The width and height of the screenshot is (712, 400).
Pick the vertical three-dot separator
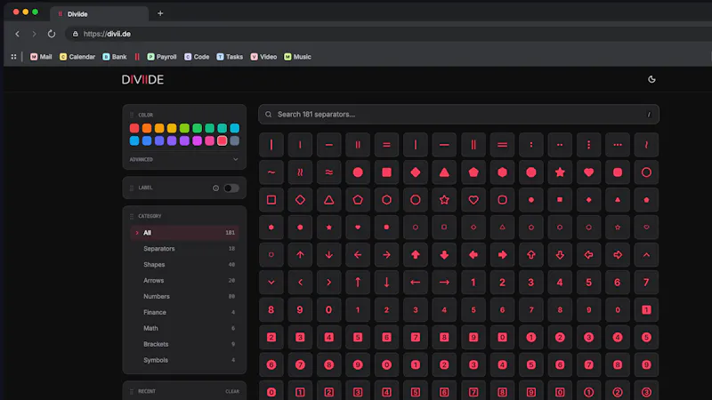coord(588,145)
